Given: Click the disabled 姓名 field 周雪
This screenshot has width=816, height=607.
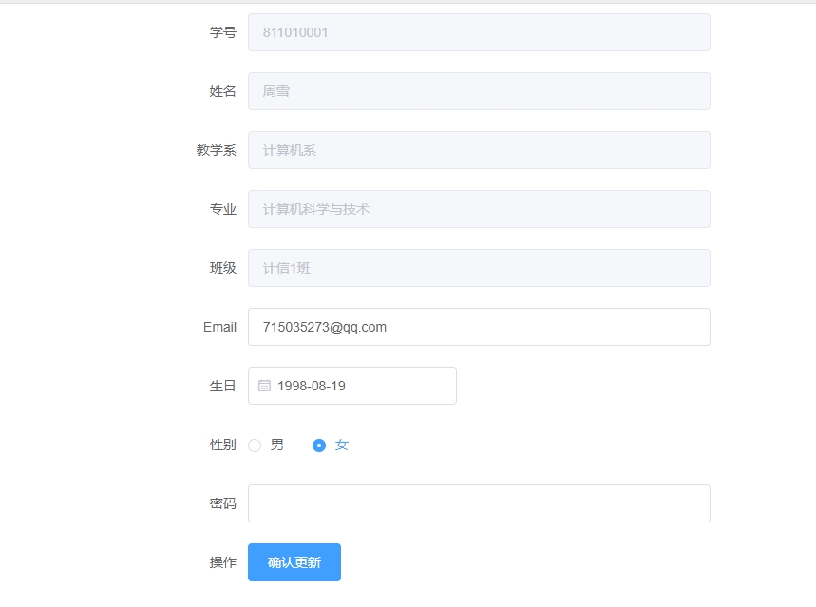Looking at the screenshot, I should click(x=479, y=91).
